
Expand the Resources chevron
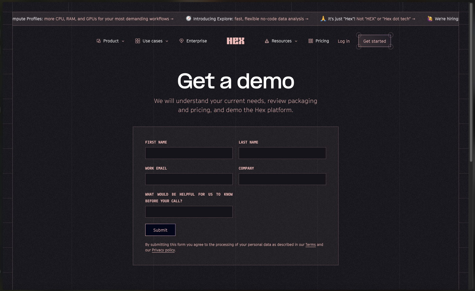point(296,41)
